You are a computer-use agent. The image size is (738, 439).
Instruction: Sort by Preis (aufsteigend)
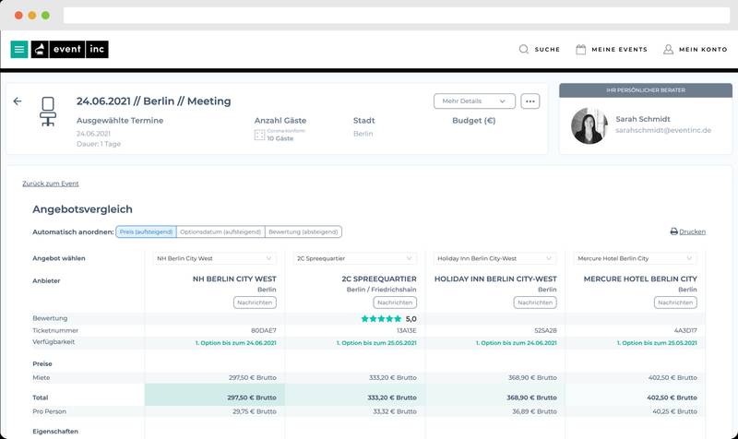[x=146, y=232]
